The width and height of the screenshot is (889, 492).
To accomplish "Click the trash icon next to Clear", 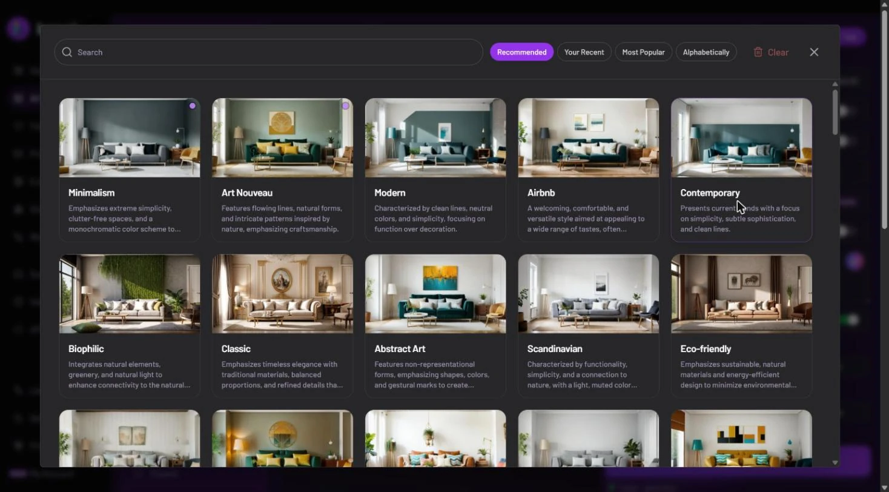I will click(x=758, y=52).
